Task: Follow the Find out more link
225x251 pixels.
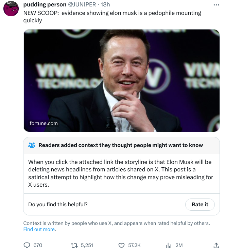Action: coord(39,229)
